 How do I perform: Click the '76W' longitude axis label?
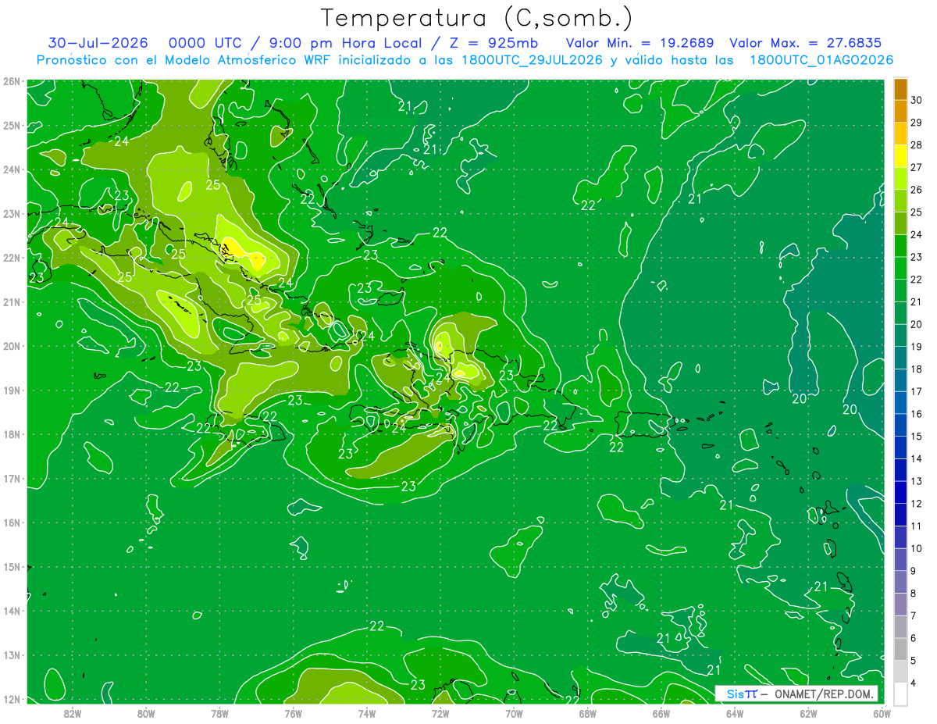pyautogui.click(x=293, y=713)
